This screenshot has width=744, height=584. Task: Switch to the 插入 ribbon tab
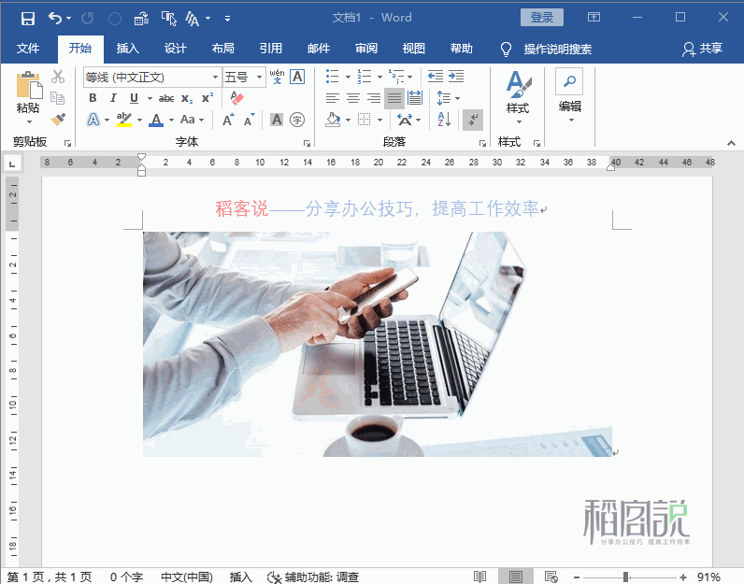(128, 49)
